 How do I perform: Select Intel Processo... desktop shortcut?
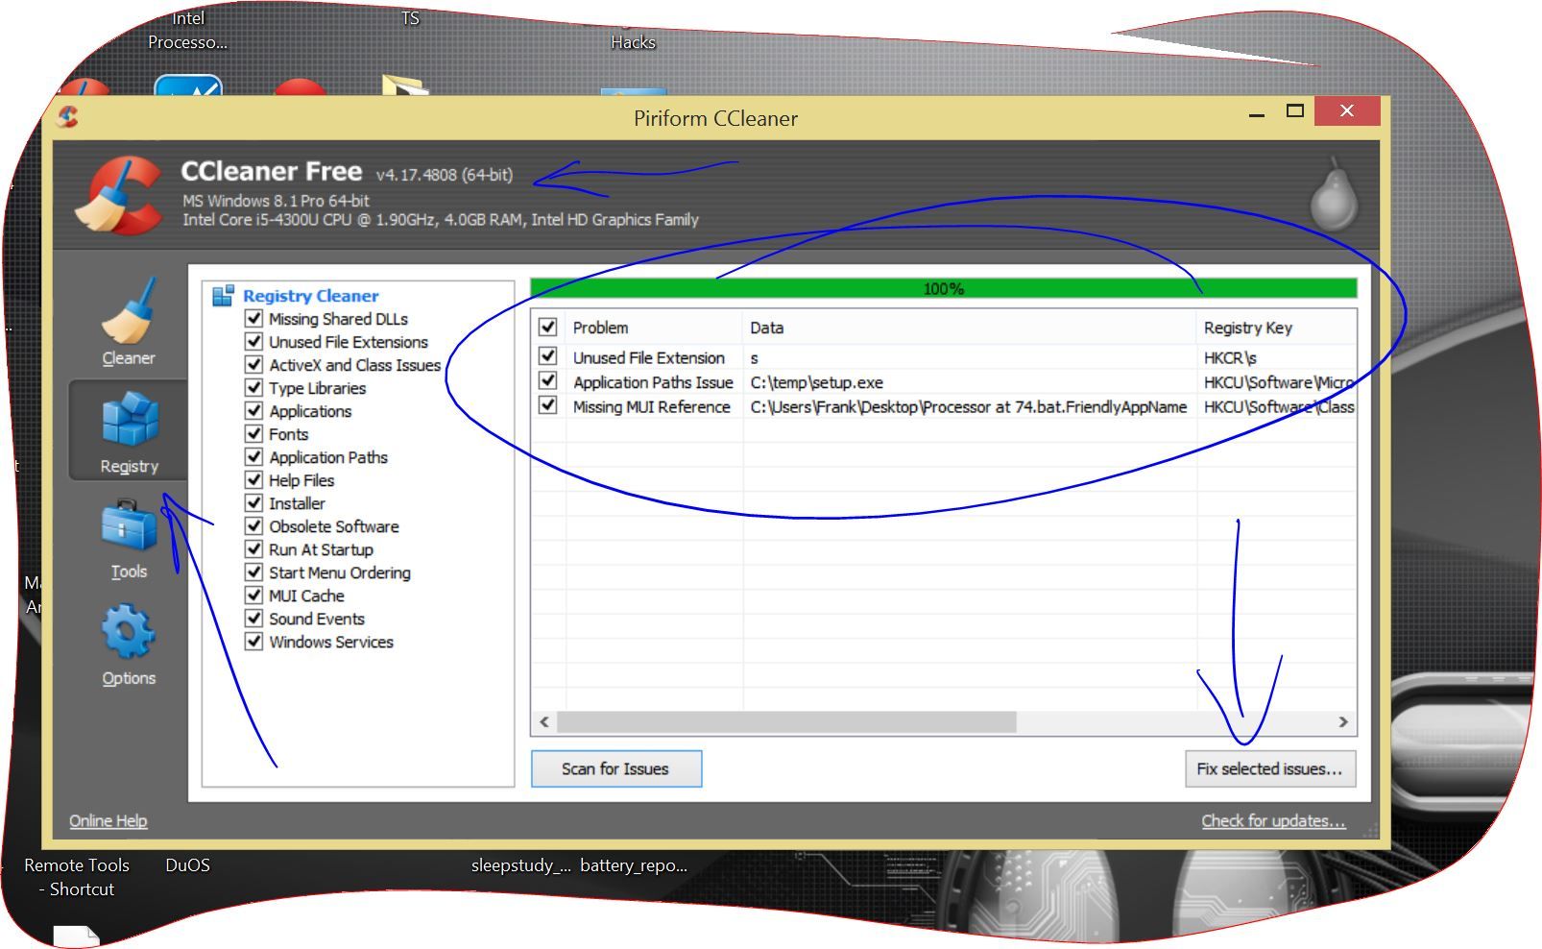pos(187,30)
